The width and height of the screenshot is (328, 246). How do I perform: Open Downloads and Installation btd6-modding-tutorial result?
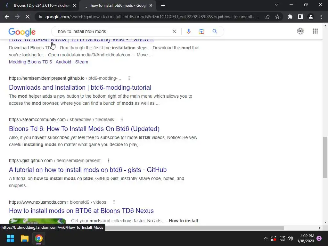tap(80, 87)
